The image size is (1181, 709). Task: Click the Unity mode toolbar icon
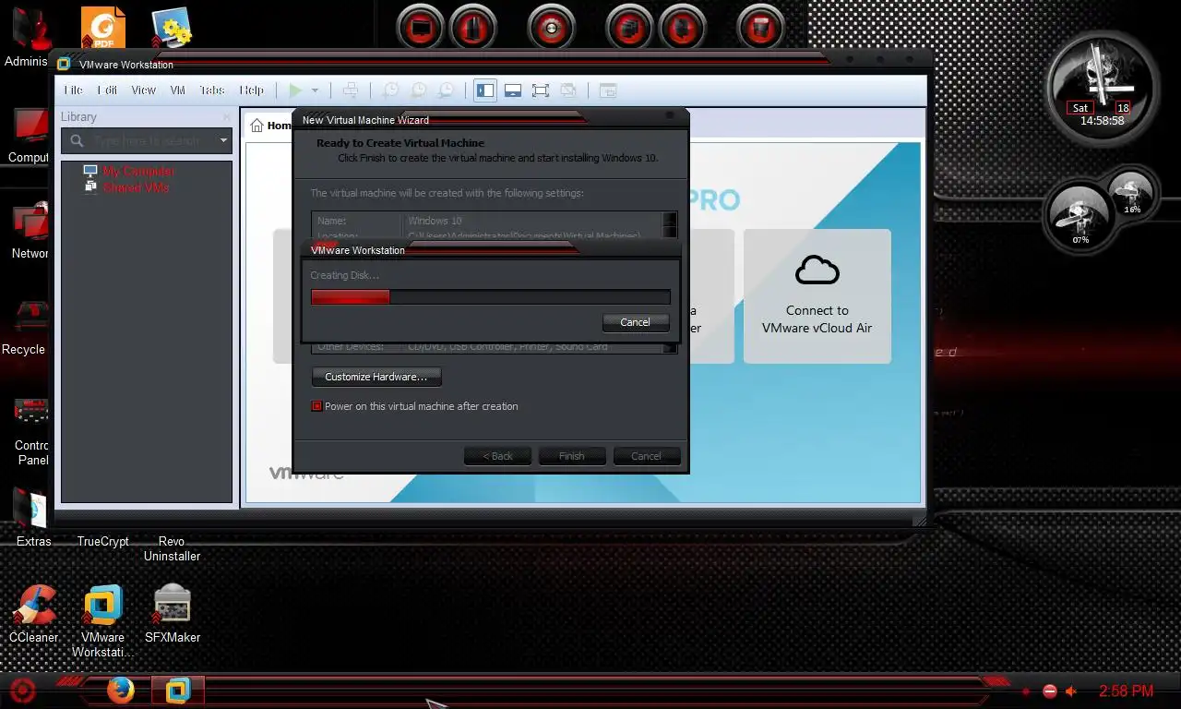pos(568,90)
